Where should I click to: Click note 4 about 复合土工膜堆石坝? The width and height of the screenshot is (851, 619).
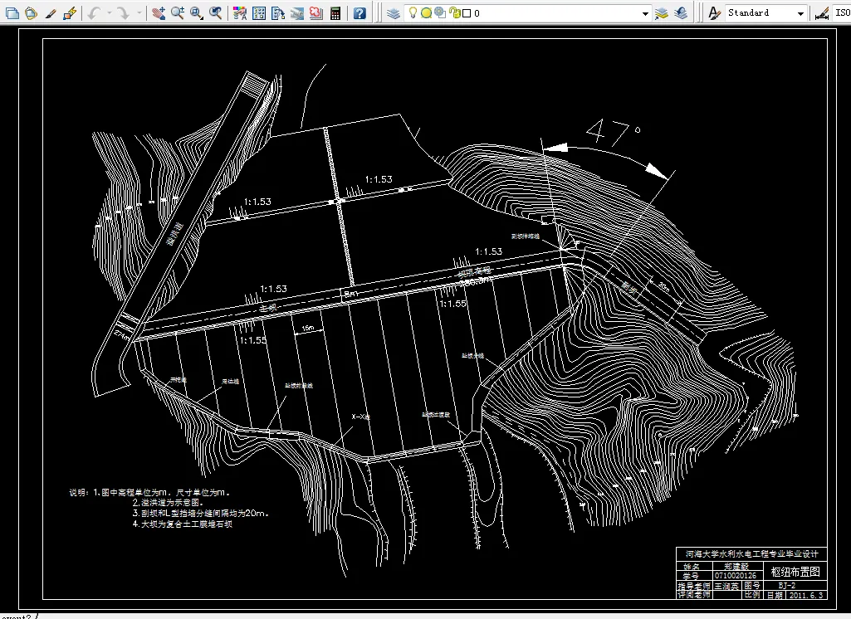(183, 524)
